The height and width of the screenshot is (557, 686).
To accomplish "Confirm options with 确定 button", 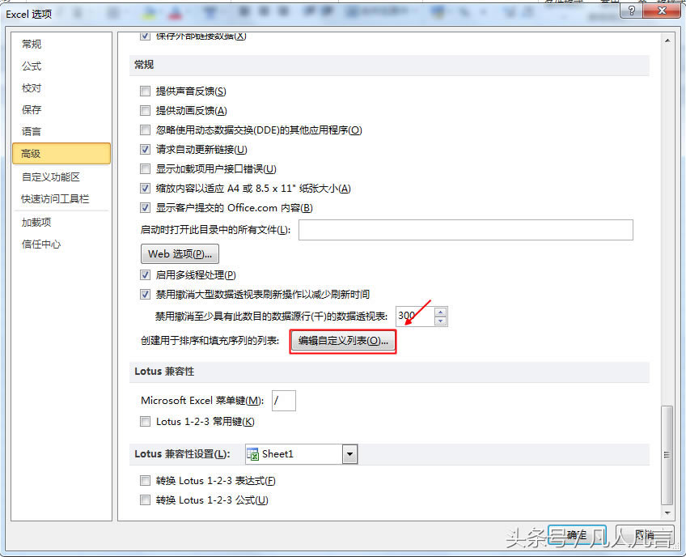I will [577, 534].
